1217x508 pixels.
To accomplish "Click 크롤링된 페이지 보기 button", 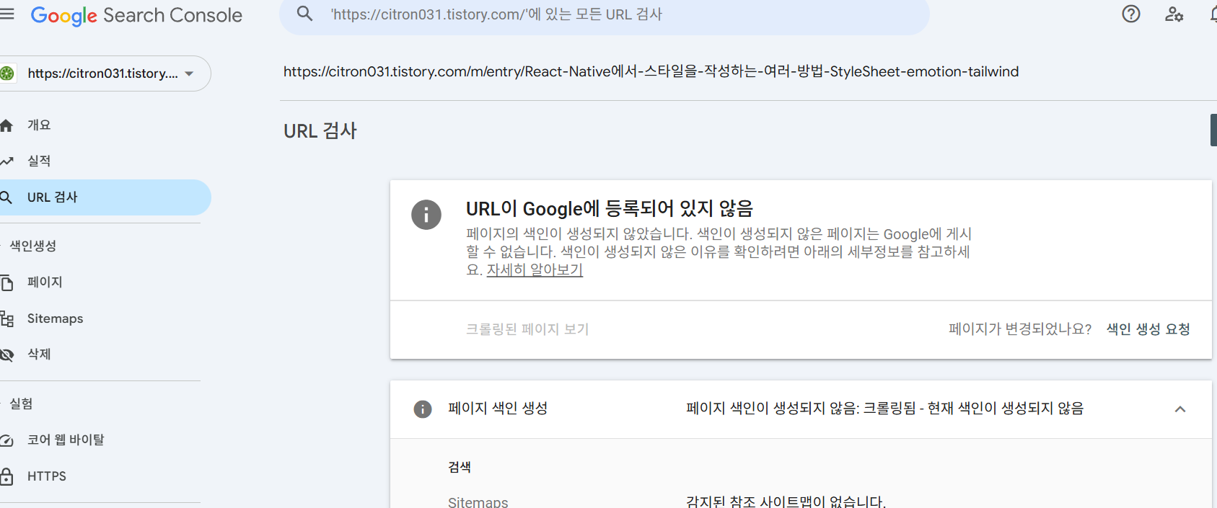I will (x=527, y=329).
